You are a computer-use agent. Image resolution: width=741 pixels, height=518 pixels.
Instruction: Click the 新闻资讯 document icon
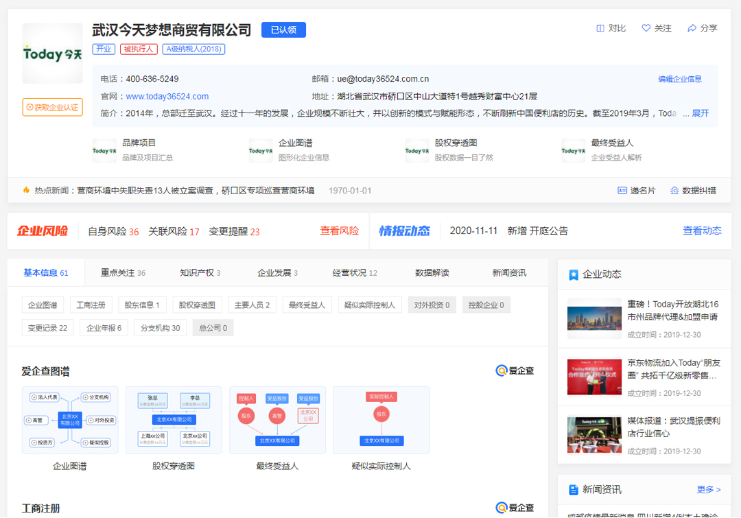click(x=573, y=490)
